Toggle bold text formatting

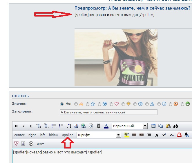point(16,126)
